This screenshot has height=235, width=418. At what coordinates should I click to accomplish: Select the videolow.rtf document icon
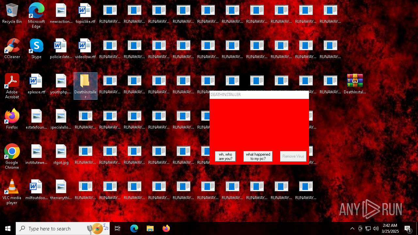point(85,49)
